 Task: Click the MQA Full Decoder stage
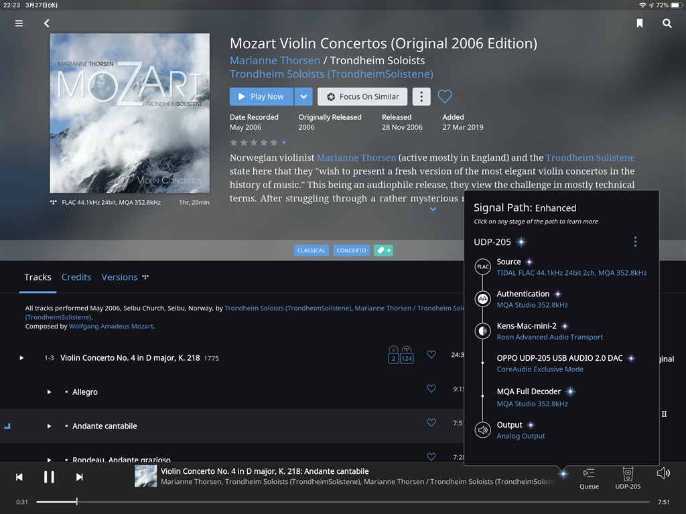click(x=529, y=392)
